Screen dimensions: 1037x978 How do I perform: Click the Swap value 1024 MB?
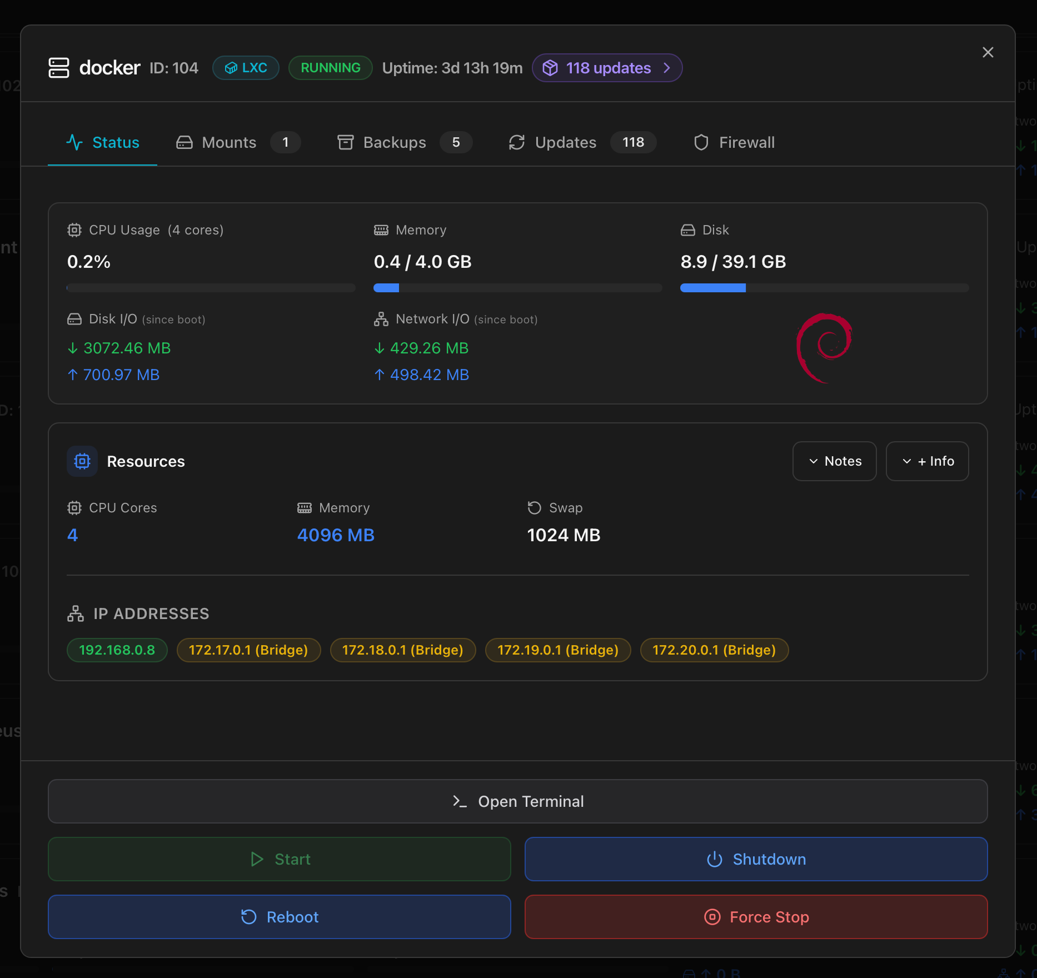[x=564, y=535]
